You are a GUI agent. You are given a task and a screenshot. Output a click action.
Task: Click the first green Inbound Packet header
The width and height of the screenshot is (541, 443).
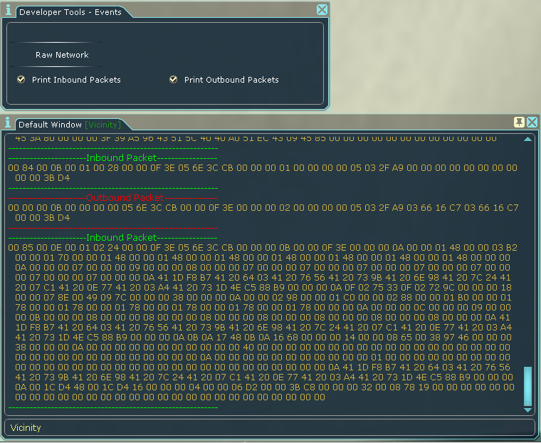[x=122, y=158]
